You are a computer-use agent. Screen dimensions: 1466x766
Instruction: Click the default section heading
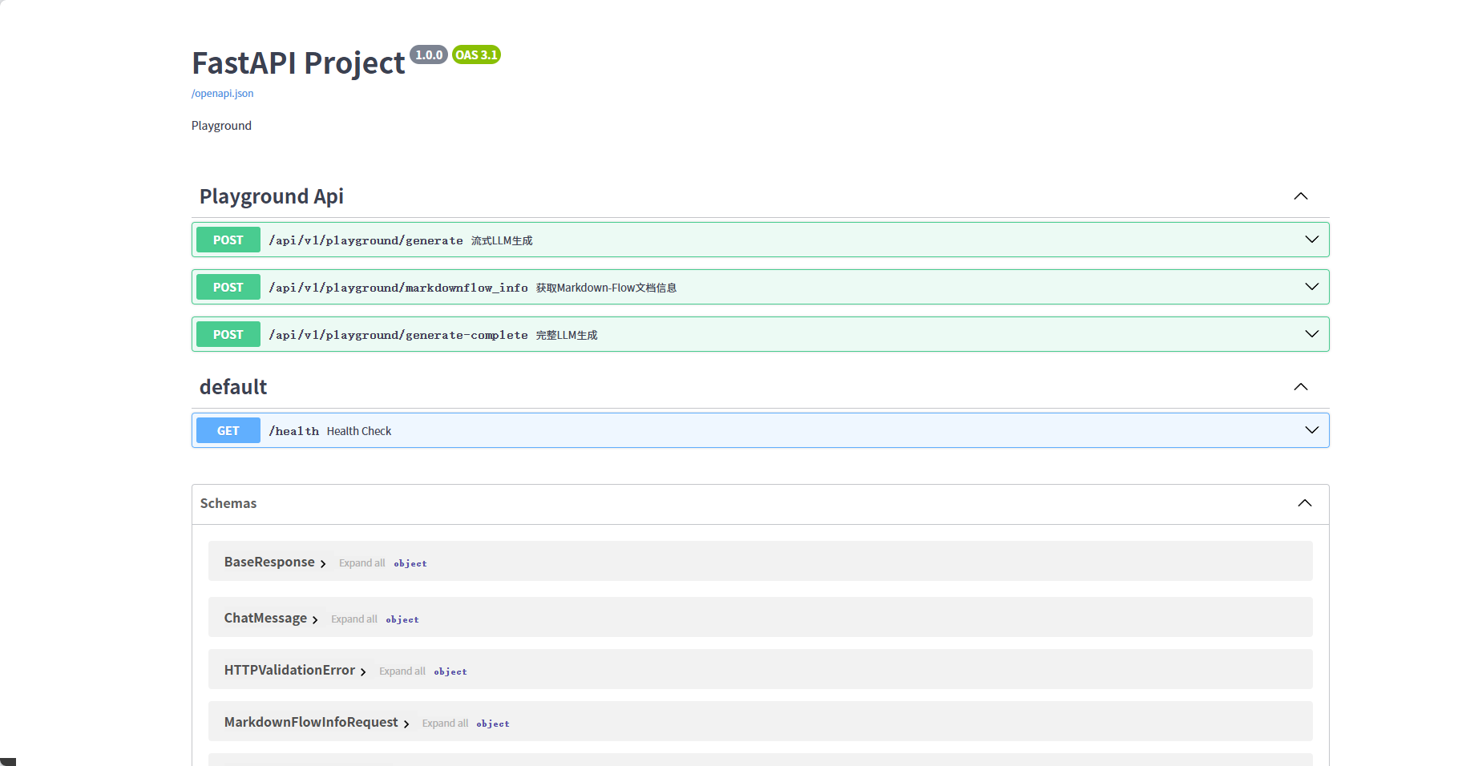(233, 387)
